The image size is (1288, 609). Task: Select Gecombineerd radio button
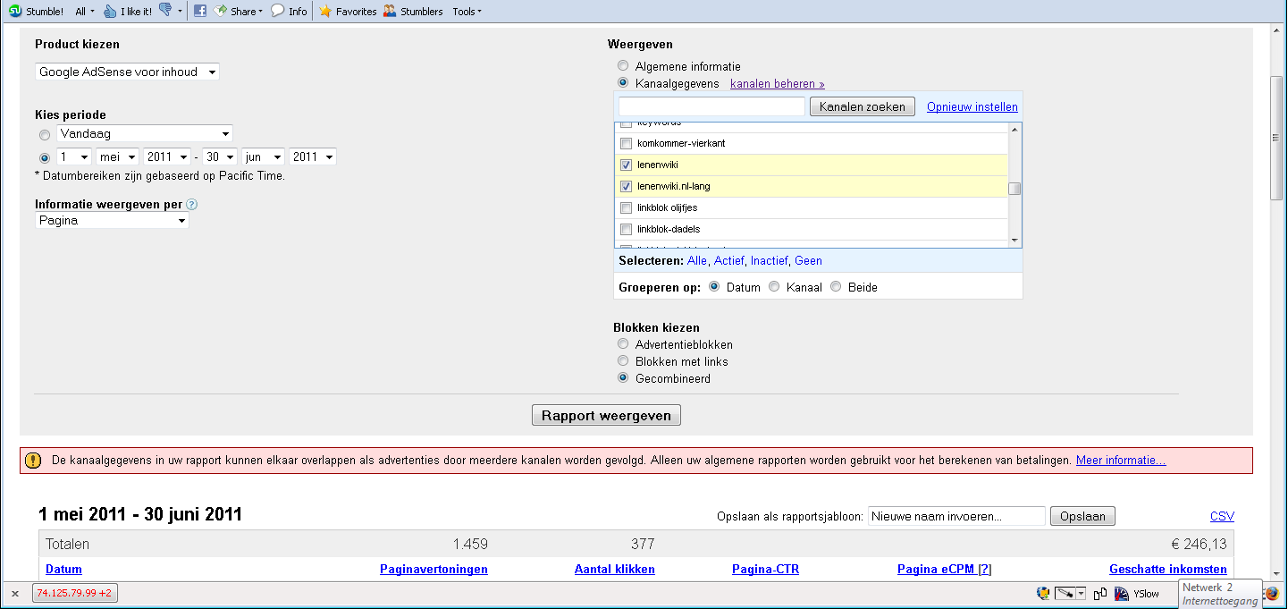[x=623, y=378]
